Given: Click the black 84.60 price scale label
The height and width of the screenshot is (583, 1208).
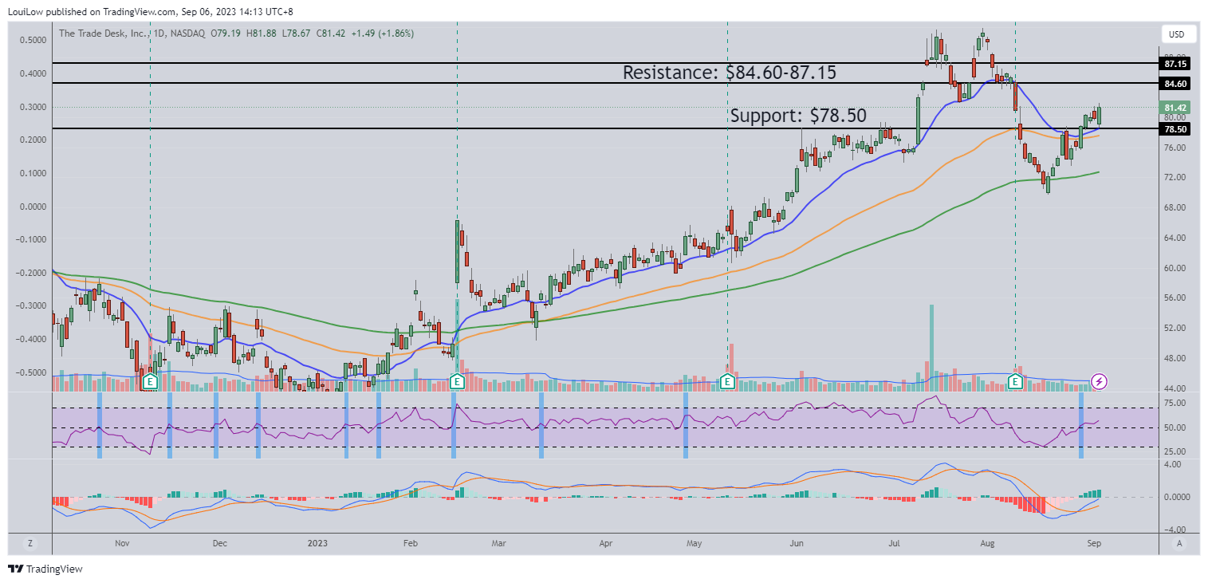Looking at the screenshot, I should pyautogui.click(x=1175, y=83).
